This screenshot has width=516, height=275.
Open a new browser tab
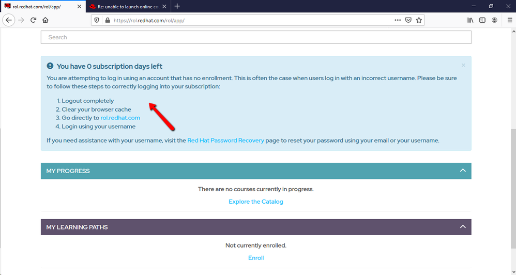pyautogui.click(x=177, y=6)
